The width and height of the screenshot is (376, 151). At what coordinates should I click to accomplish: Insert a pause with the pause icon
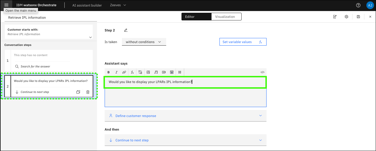(x=179, y=72)
